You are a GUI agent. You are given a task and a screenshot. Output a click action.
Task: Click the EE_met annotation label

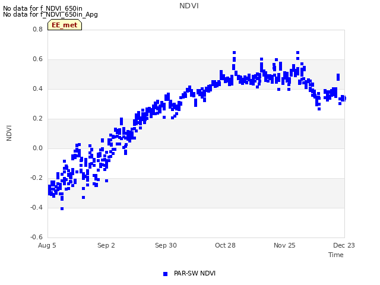tap(65, 25)
